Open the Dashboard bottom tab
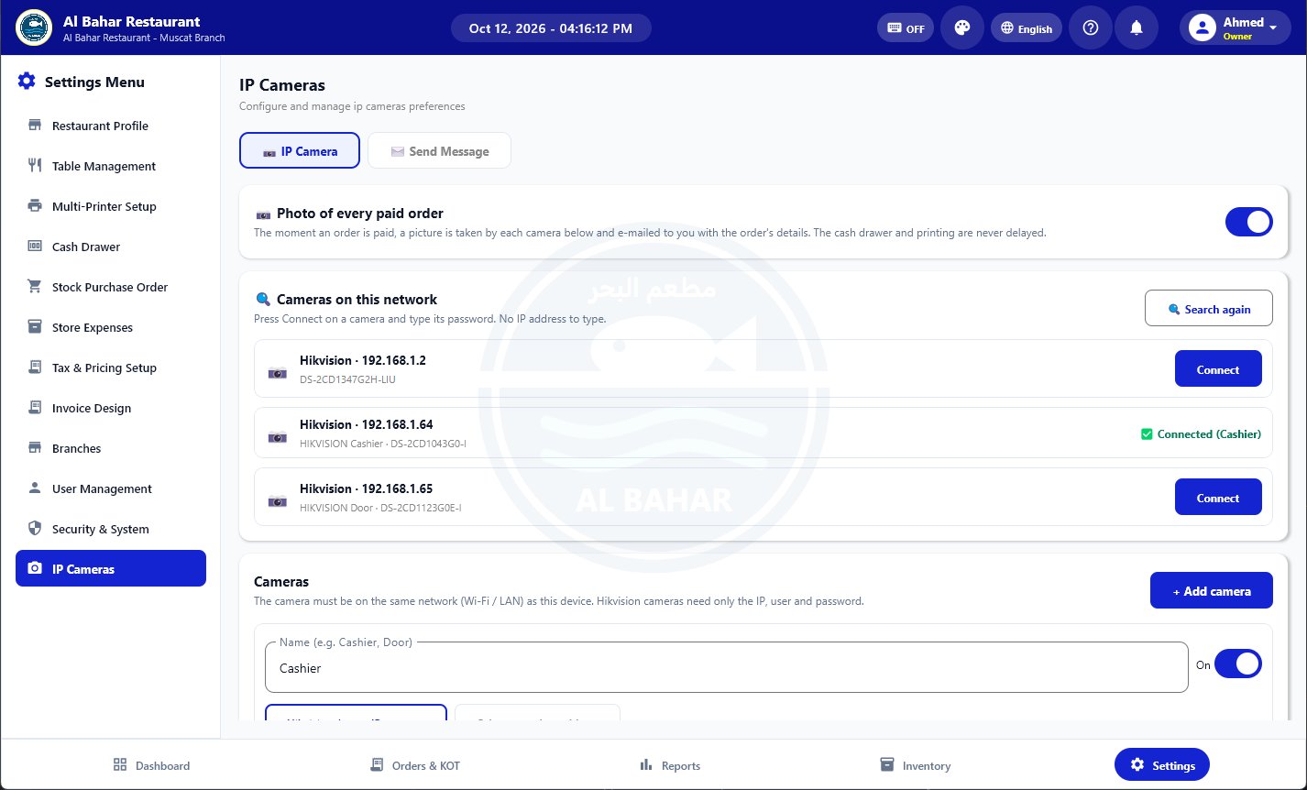 151,765
